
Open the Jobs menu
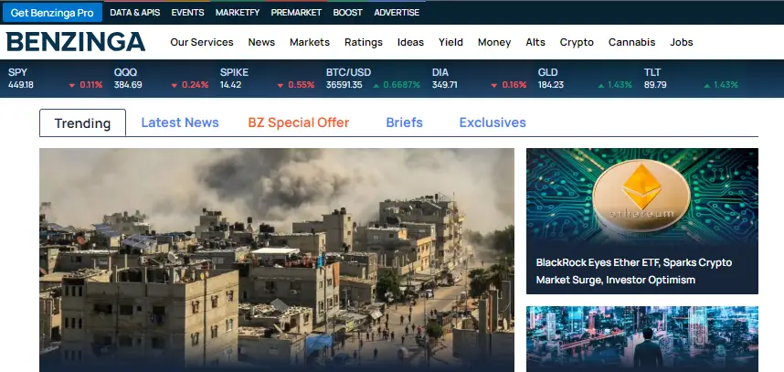pyautogui.click(x=681, y=42)
